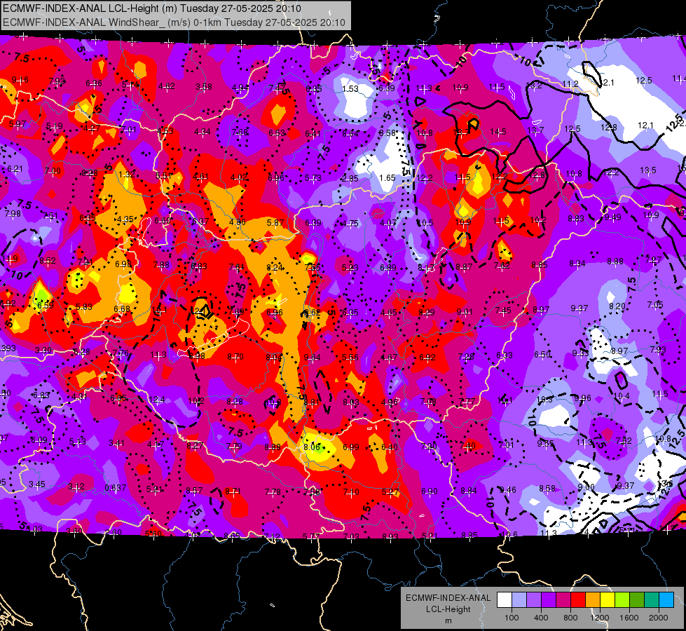Viewport: 686px width, 631px height.
Task: Click the legend label '800'
Action: (570, 618)
